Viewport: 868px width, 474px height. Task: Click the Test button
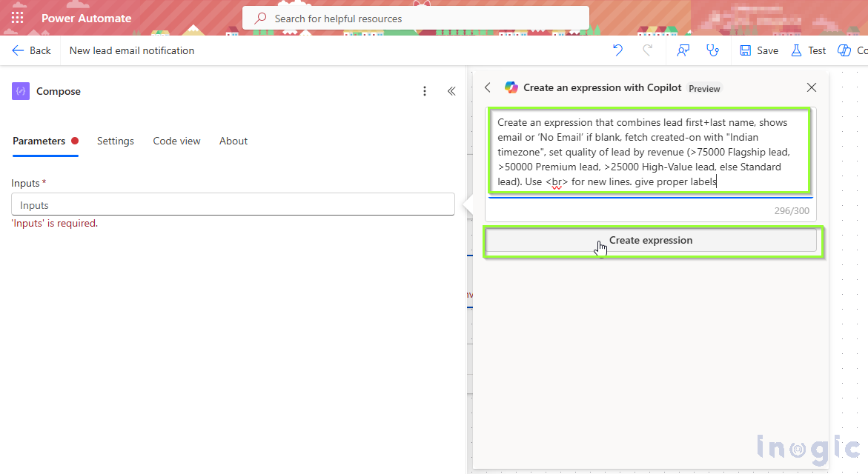point(809,50)
